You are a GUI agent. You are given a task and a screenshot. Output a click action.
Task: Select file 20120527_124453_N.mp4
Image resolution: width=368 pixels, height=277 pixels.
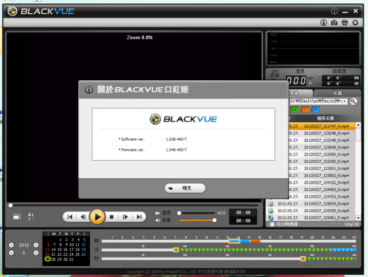pos(322,189)
